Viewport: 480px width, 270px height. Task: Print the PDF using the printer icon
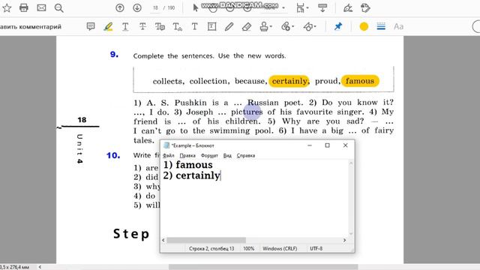24,7
